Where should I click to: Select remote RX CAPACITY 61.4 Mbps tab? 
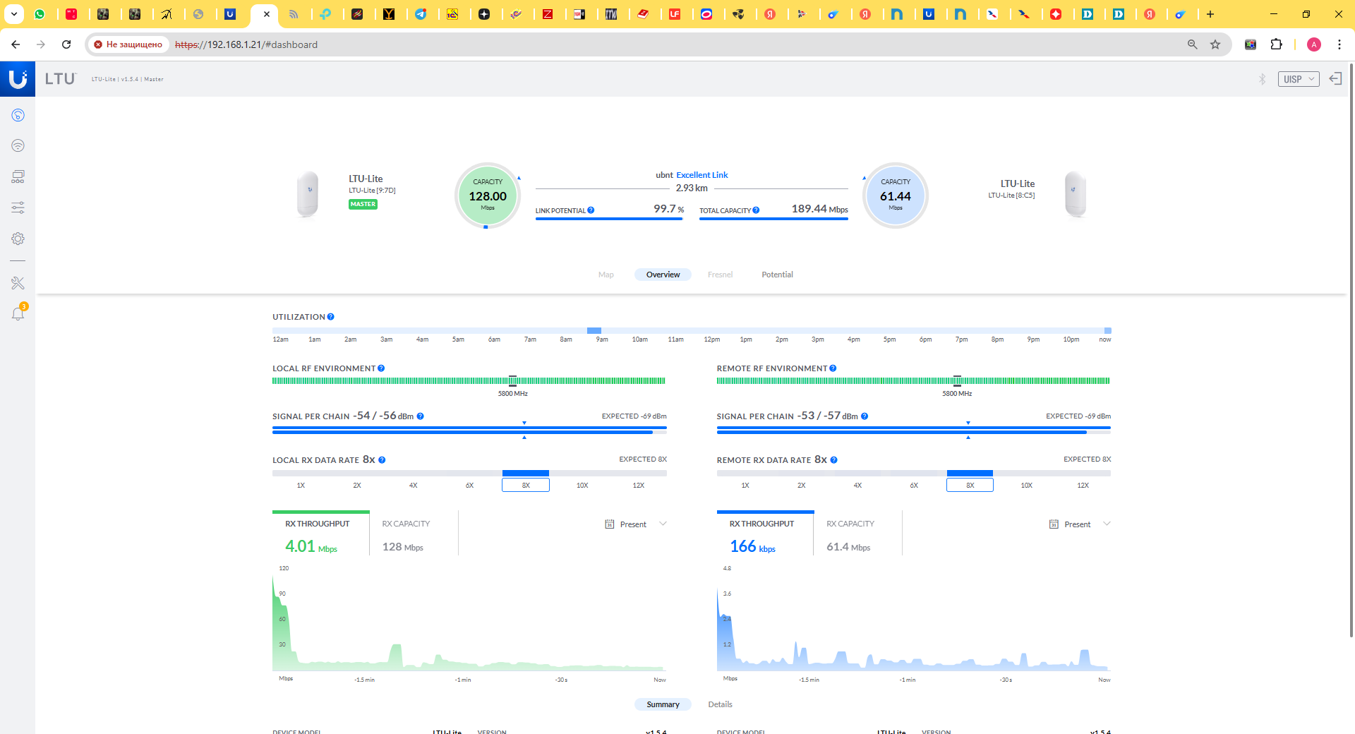click(x=857, y=534)
